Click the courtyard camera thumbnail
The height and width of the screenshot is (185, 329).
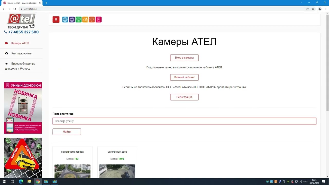point(117,171)
